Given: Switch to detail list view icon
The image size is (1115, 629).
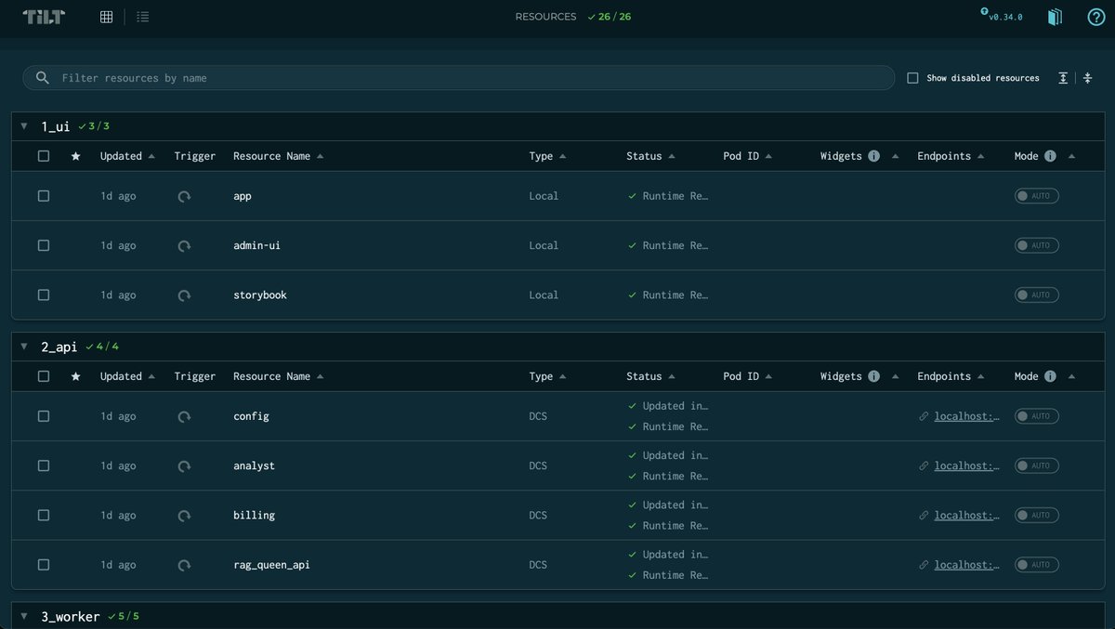Looking at the screenshot, I should click(142, 17).
